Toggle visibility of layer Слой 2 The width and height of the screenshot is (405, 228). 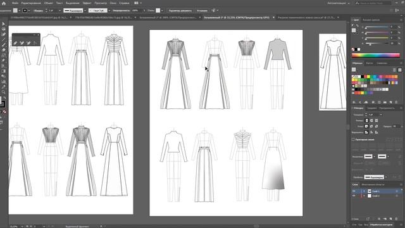pos(354,196)
